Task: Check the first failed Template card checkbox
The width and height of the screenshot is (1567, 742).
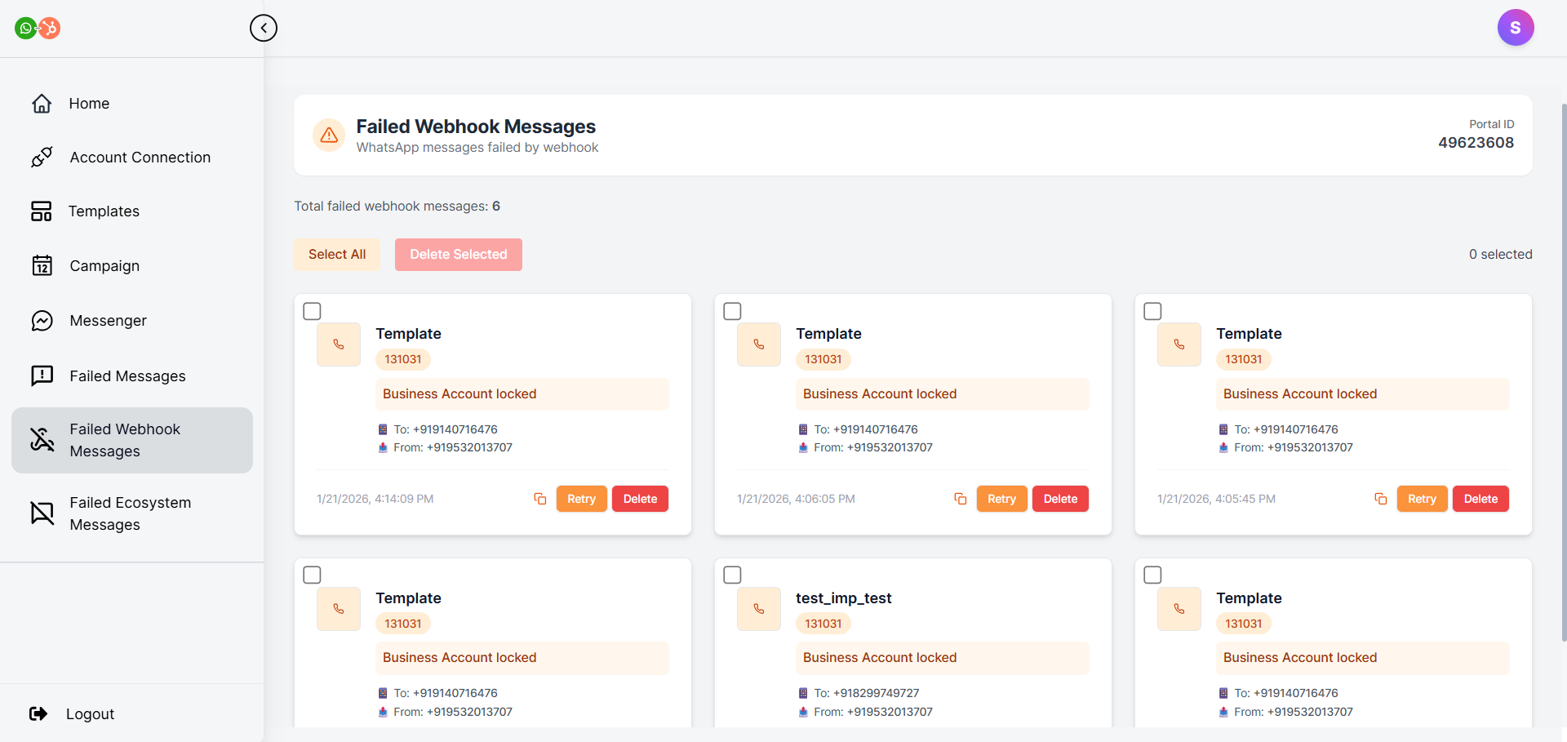Action: 312,311
